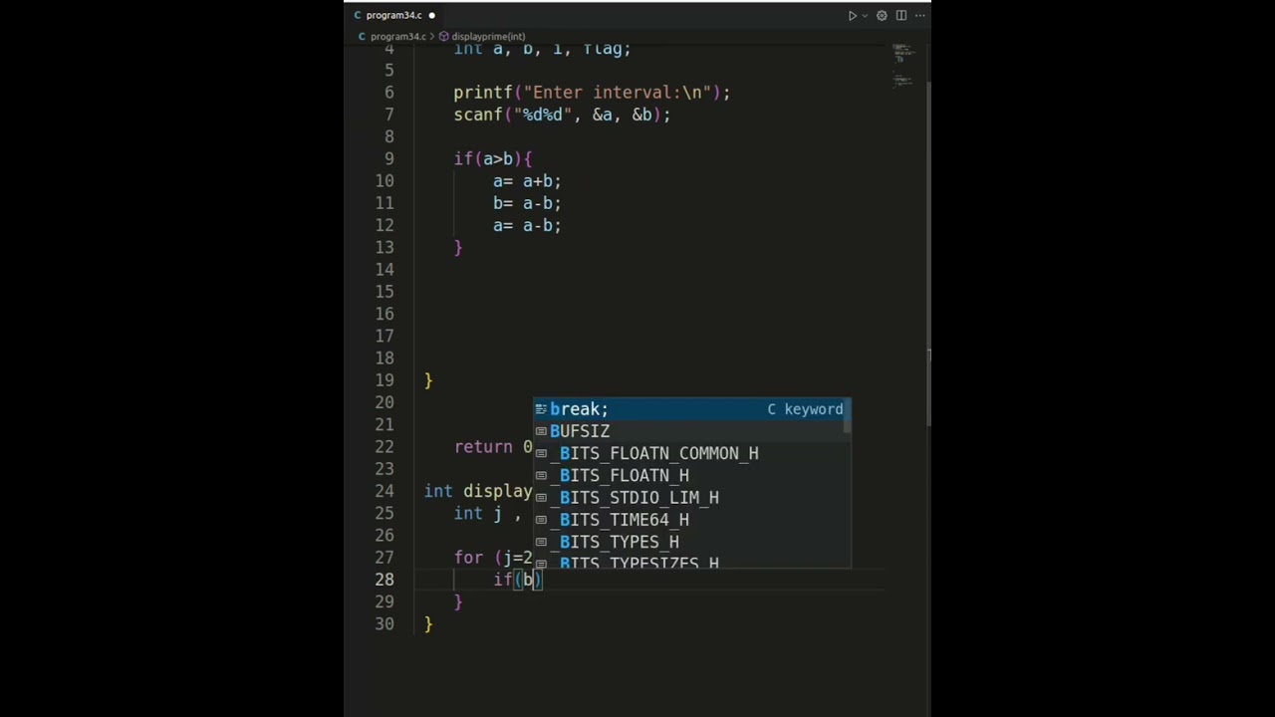1275x717 pixels.
Task: Click unsaved dot on program34.c tab
Action: coord(431,15)
